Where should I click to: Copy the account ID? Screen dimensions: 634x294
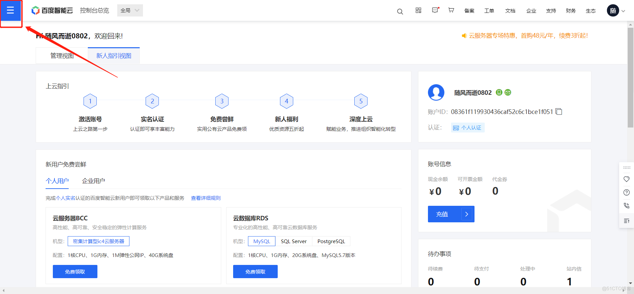point(559,112)
